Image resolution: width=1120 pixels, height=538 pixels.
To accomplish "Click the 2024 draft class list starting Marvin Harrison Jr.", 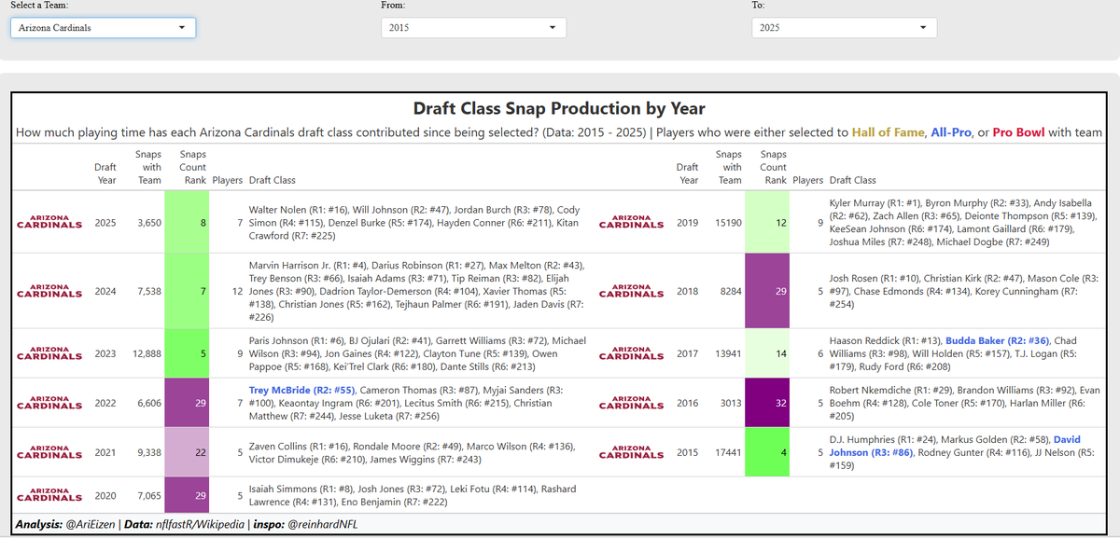I will pos(417,291).
